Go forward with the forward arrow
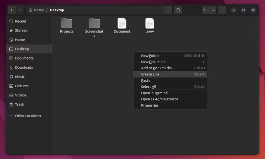The image size is (265, 159). click(x=20, y=10)
